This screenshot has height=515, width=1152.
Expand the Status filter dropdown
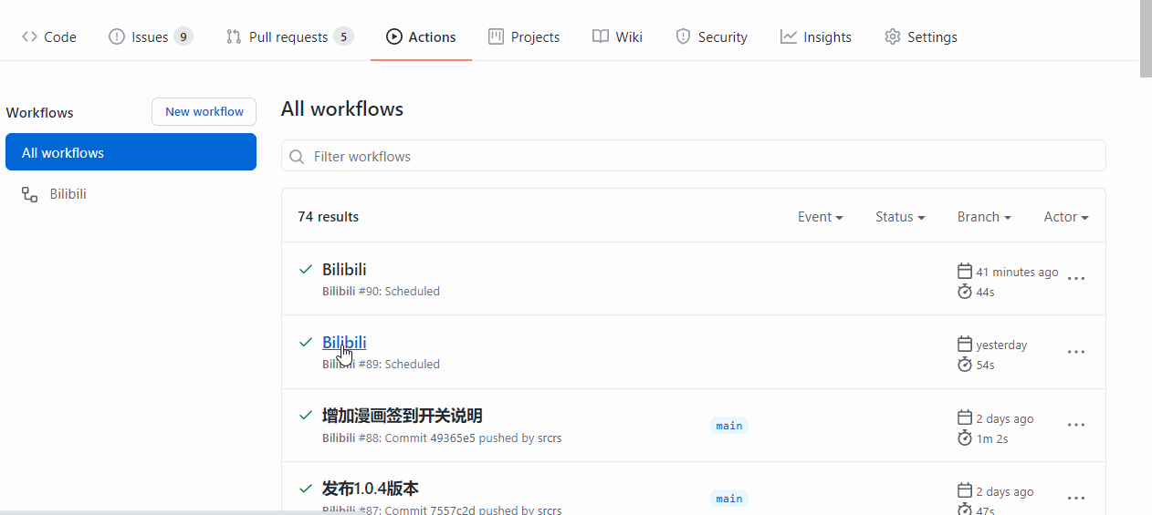(900, 217)
